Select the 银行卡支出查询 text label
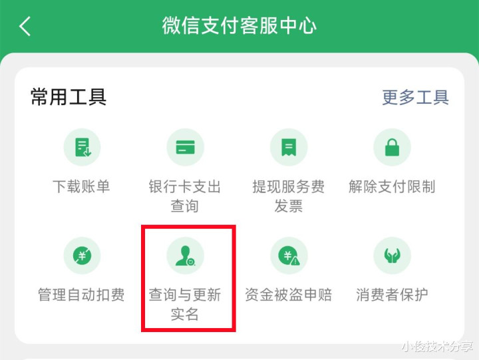Image resolution: width=479 pixels, height=360 pixels. coord(184,196)
